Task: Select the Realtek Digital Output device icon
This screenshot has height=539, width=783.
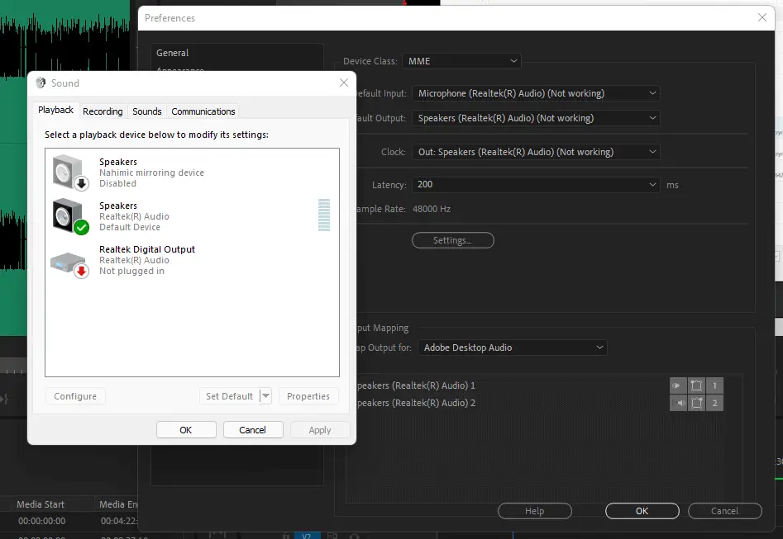Action: pos(69,264)
